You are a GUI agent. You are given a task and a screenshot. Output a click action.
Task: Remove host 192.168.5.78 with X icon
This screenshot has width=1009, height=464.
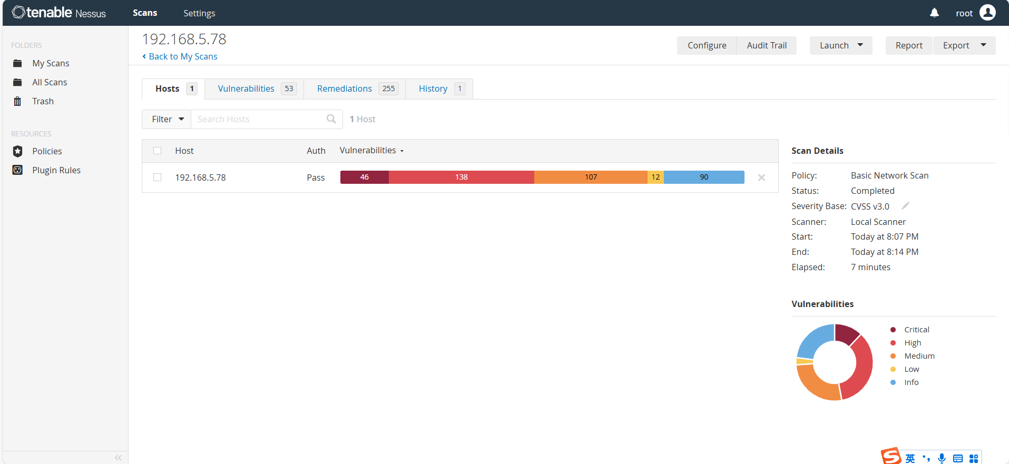pos(761,177)
